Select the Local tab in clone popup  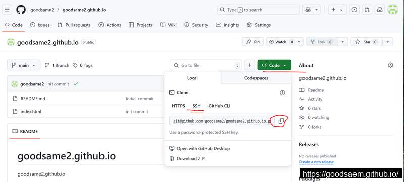(192, 78)
